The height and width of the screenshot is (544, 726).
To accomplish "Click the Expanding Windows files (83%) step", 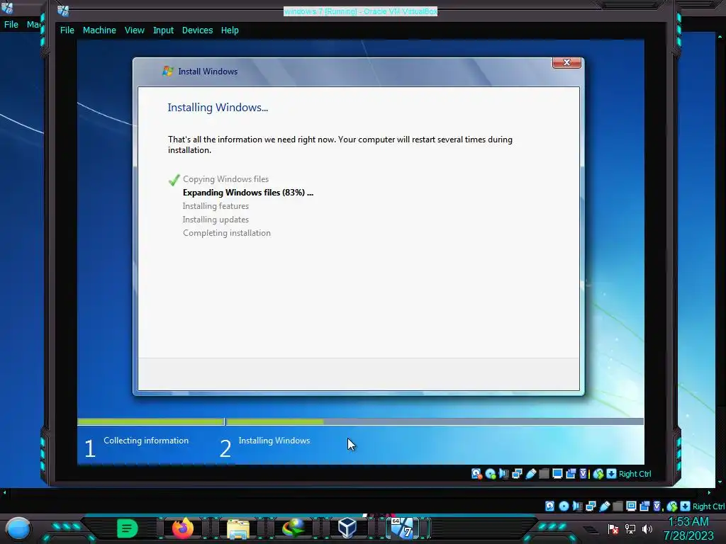I will pos(247,193).
